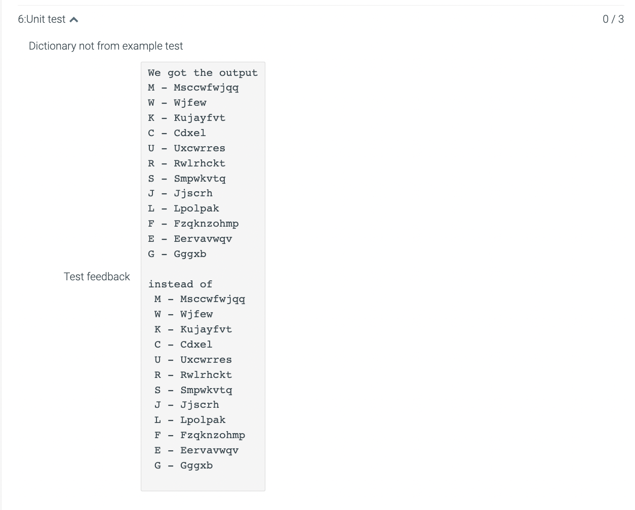Viewport: 635px width, 510px height.
Task: Click the E - Eervavwqv expected line
Action: point(196,450)
